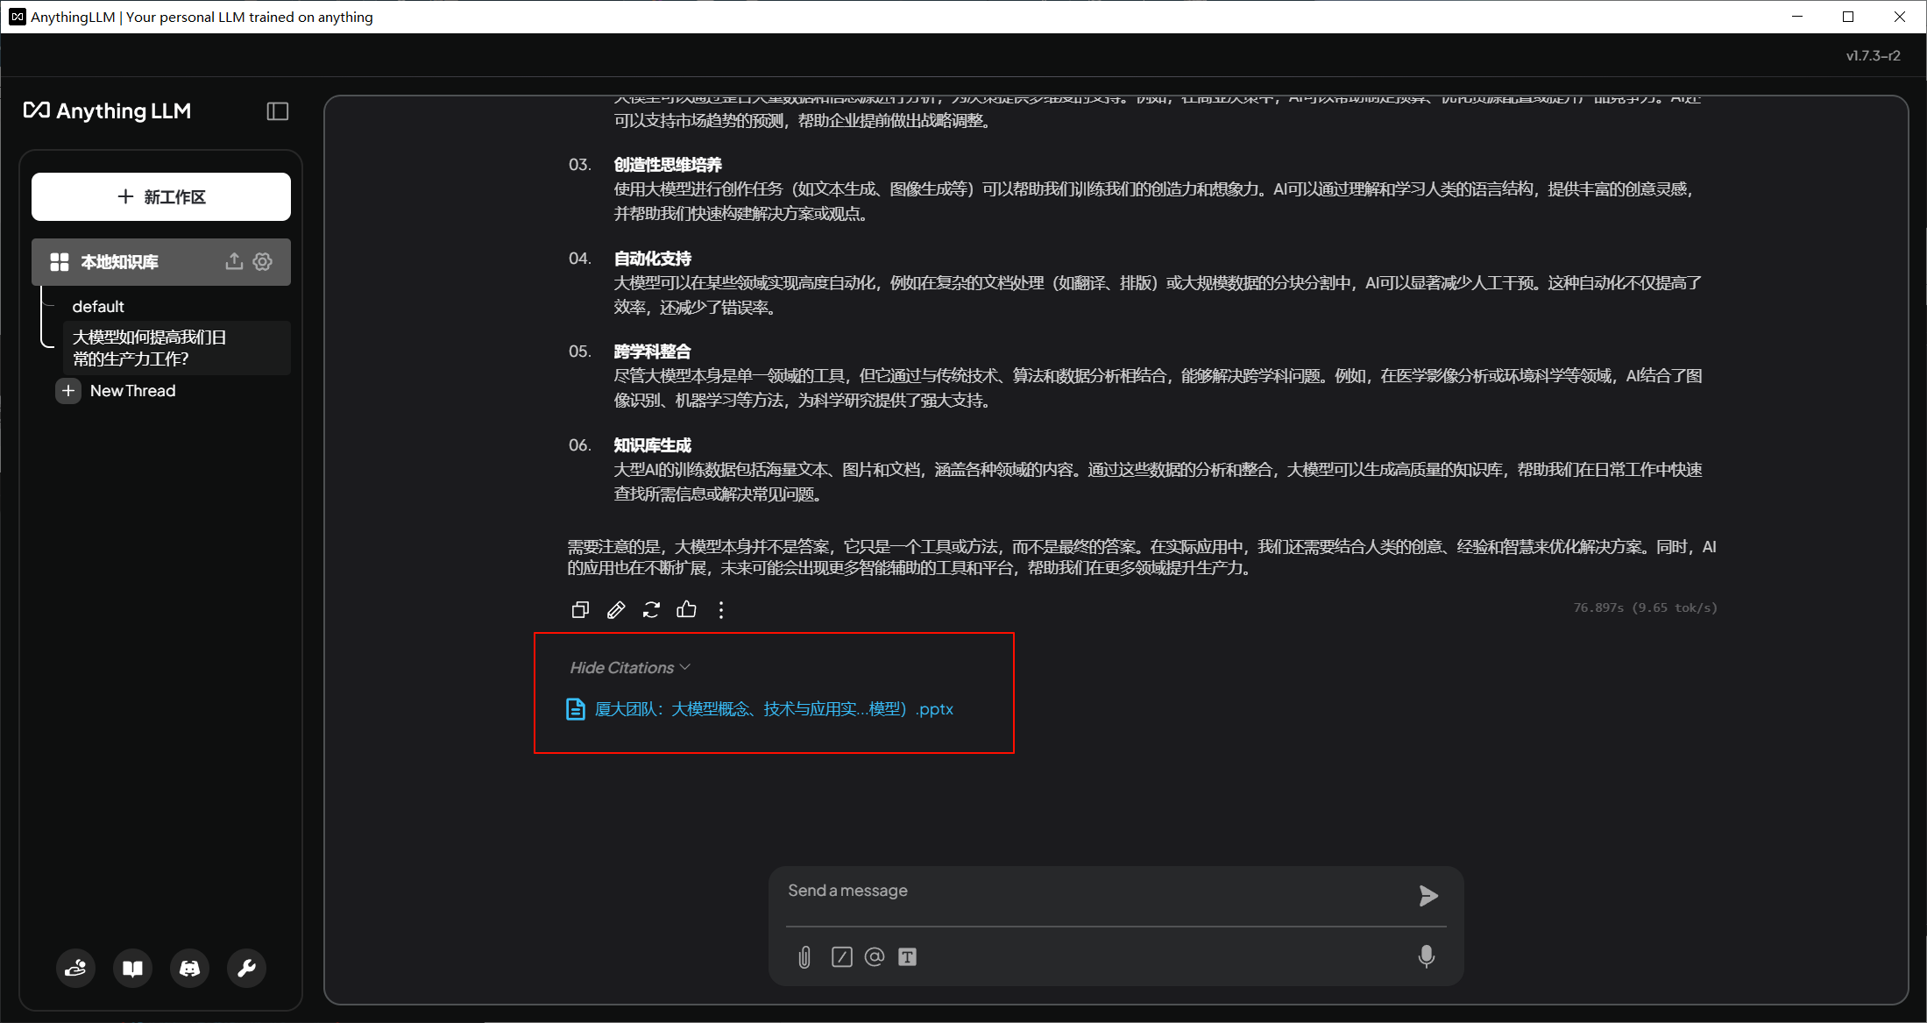Click the v1.7.3-r2 version label
1927x1023 pixels.
click(1874, 55)
